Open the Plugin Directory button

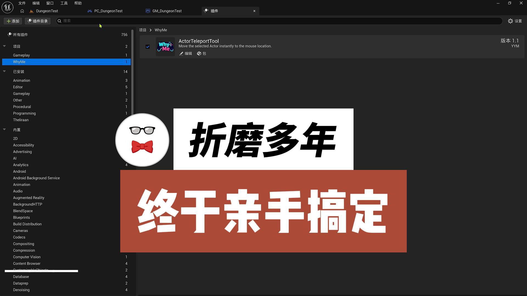point(38,21)
